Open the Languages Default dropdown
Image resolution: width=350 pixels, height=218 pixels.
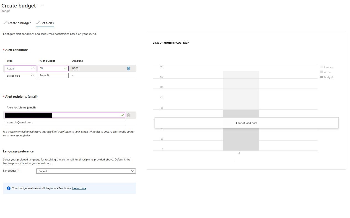point(86,171)
